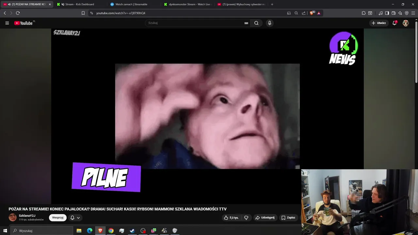Reload the page
418x235 pixels.
tap(18, 13)
